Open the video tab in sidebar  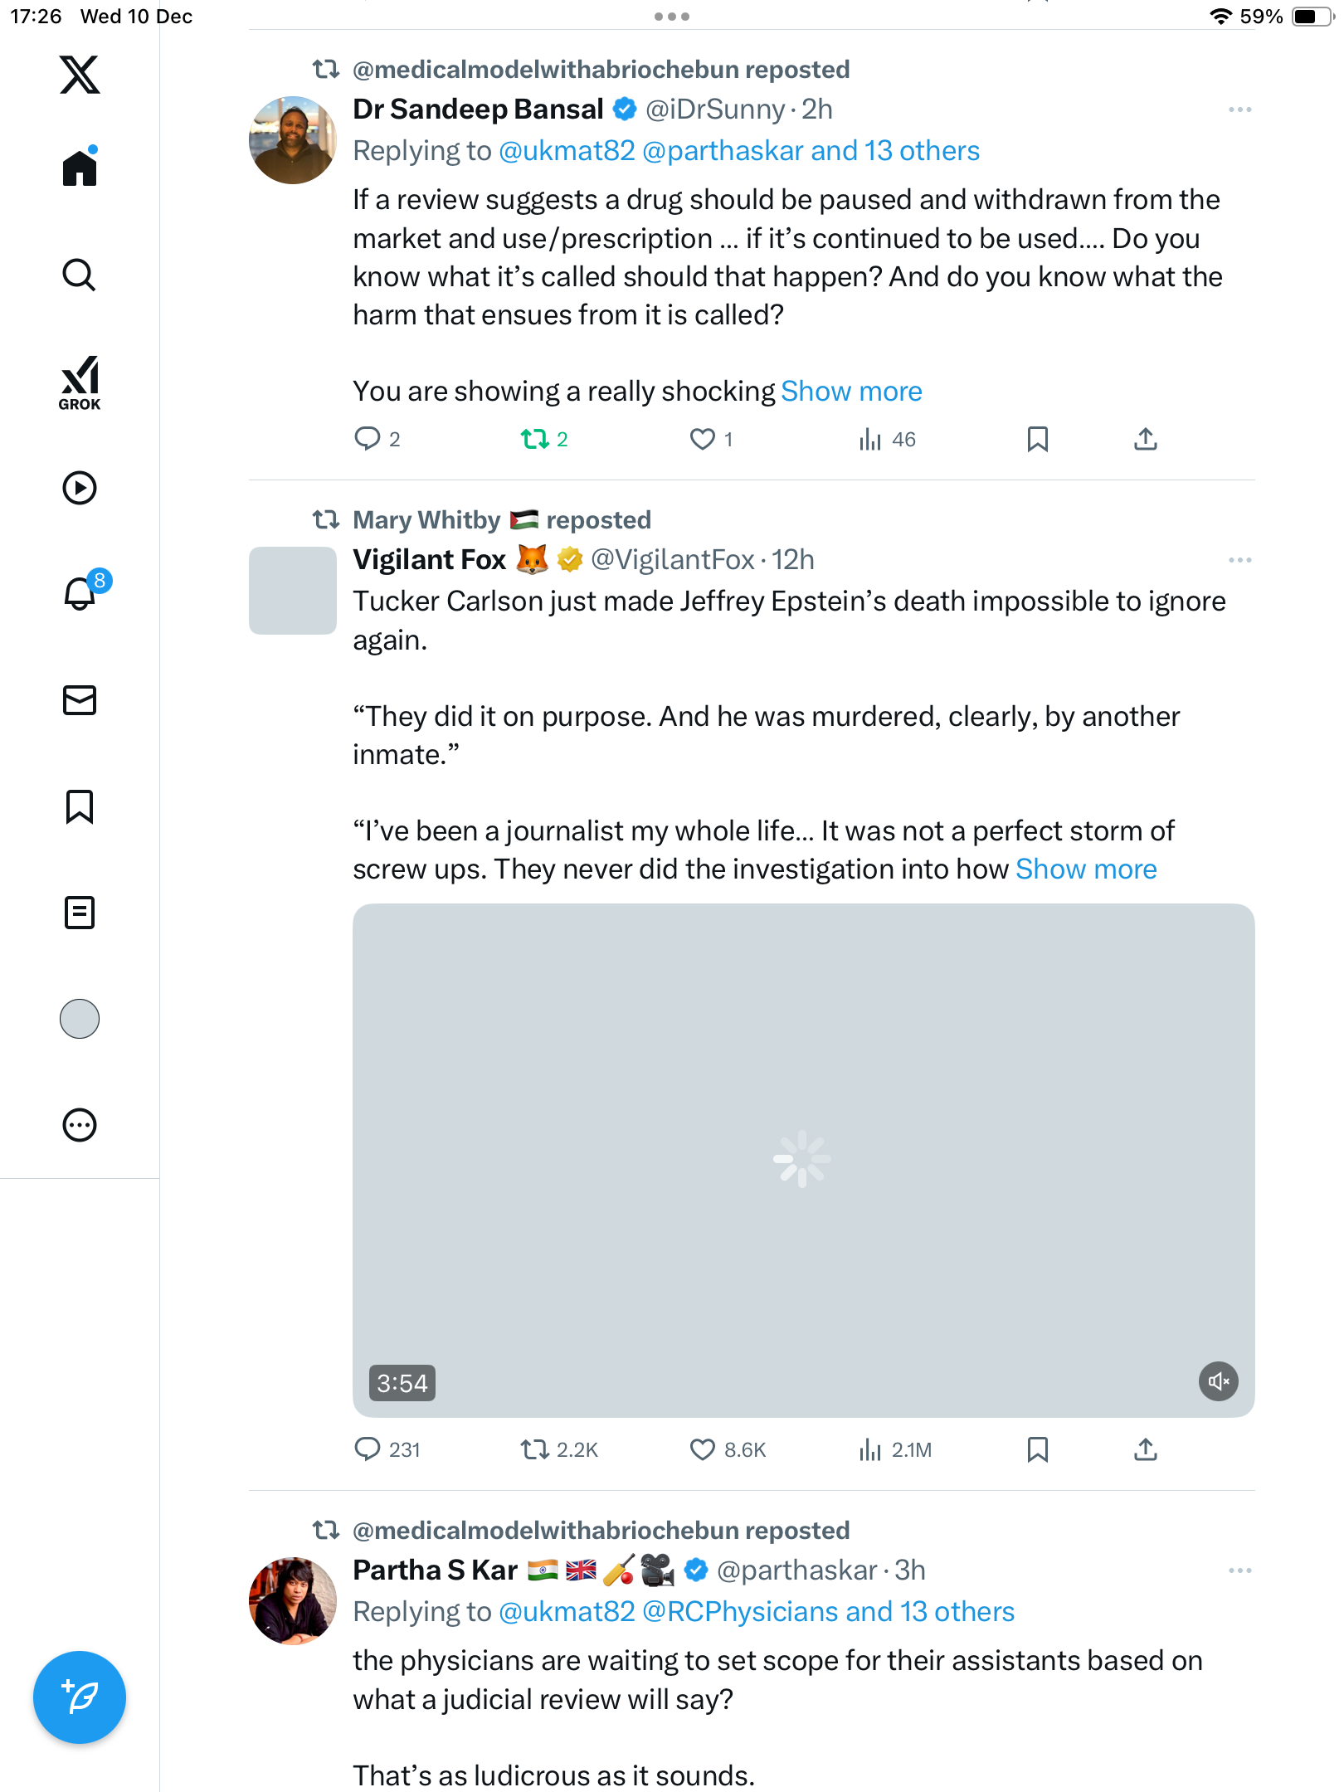[x=80, y=488]
